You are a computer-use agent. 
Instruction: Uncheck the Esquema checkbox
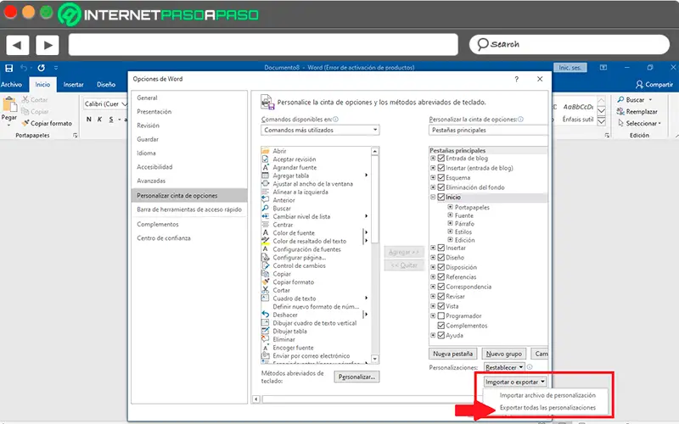tap(441, 178)
